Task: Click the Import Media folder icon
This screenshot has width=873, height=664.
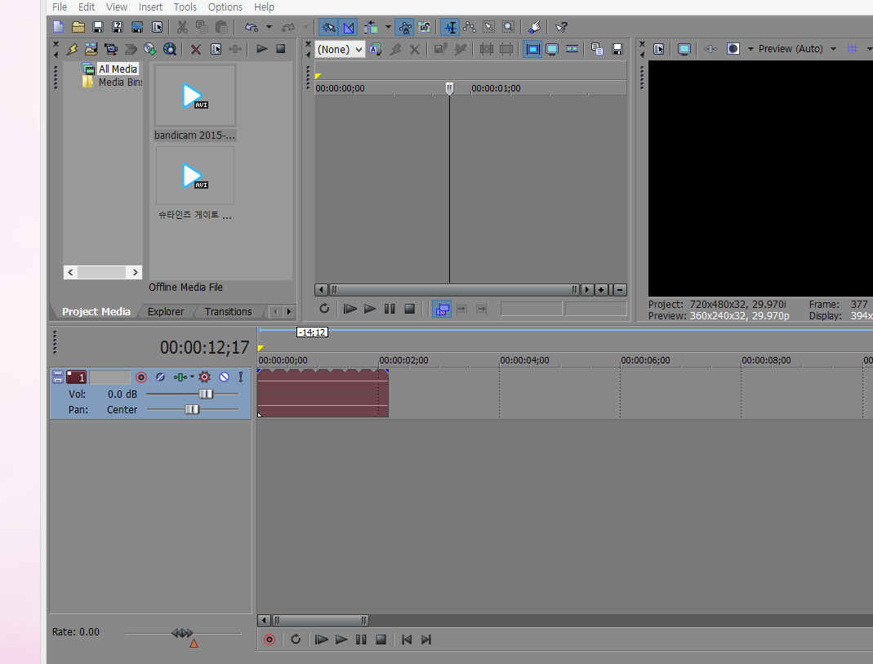Action: 91,49
